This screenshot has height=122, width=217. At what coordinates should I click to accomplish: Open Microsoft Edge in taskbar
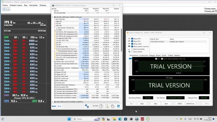[120, 119]
